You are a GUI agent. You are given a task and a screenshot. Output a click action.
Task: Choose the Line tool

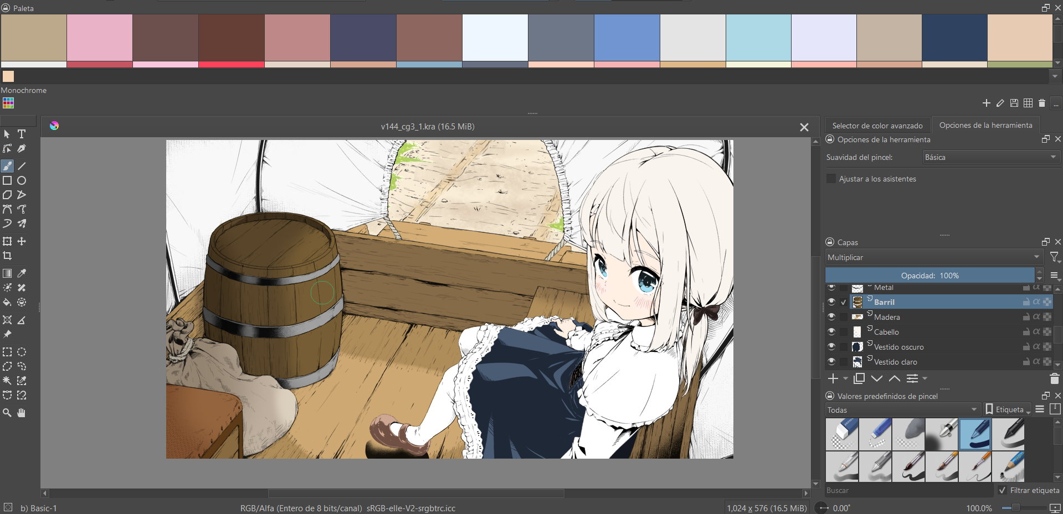(x=22, y=166)
